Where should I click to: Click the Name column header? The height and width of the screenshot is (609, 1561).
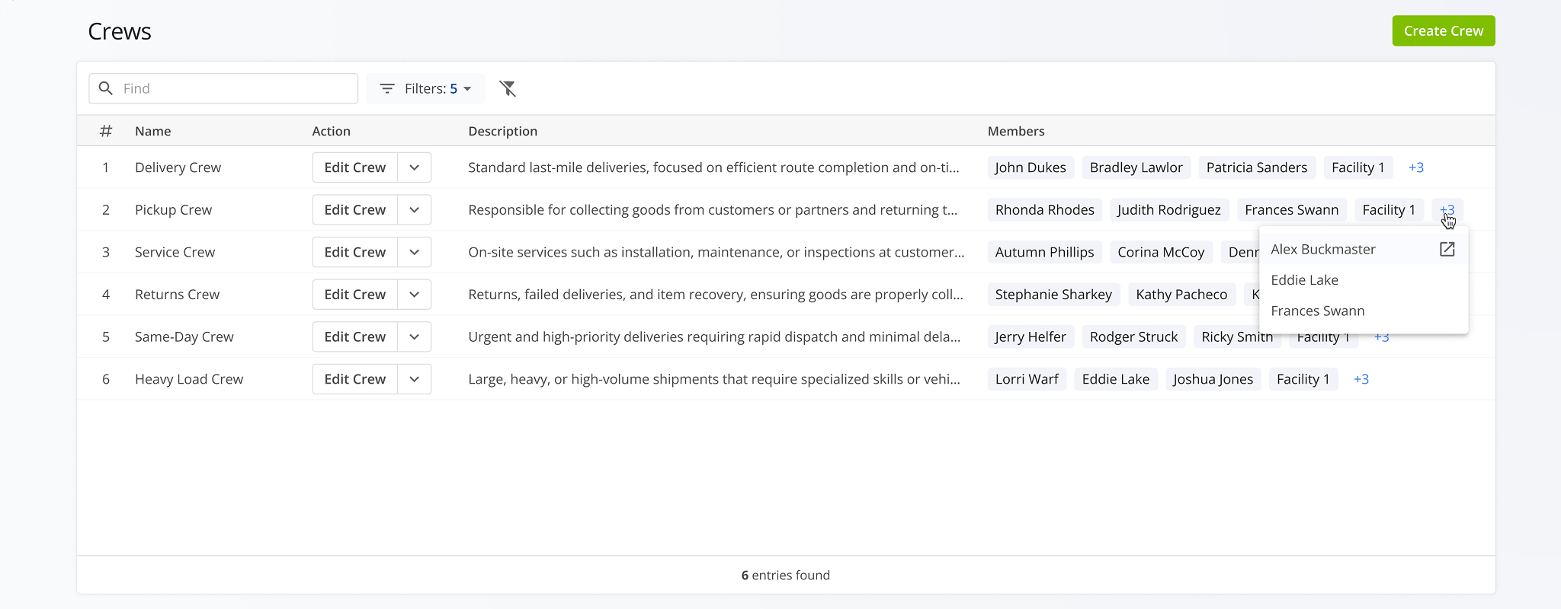point(152,131)
